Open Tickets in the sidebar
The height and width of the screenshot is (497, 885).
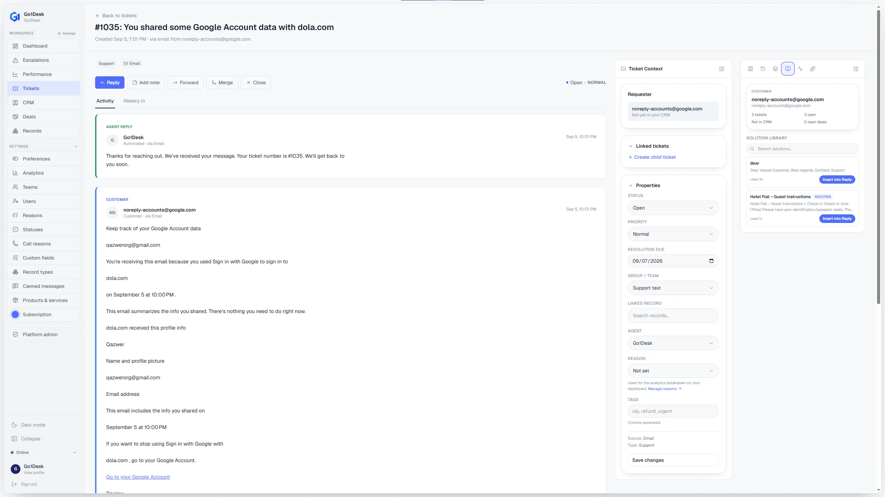click(44, 88)
